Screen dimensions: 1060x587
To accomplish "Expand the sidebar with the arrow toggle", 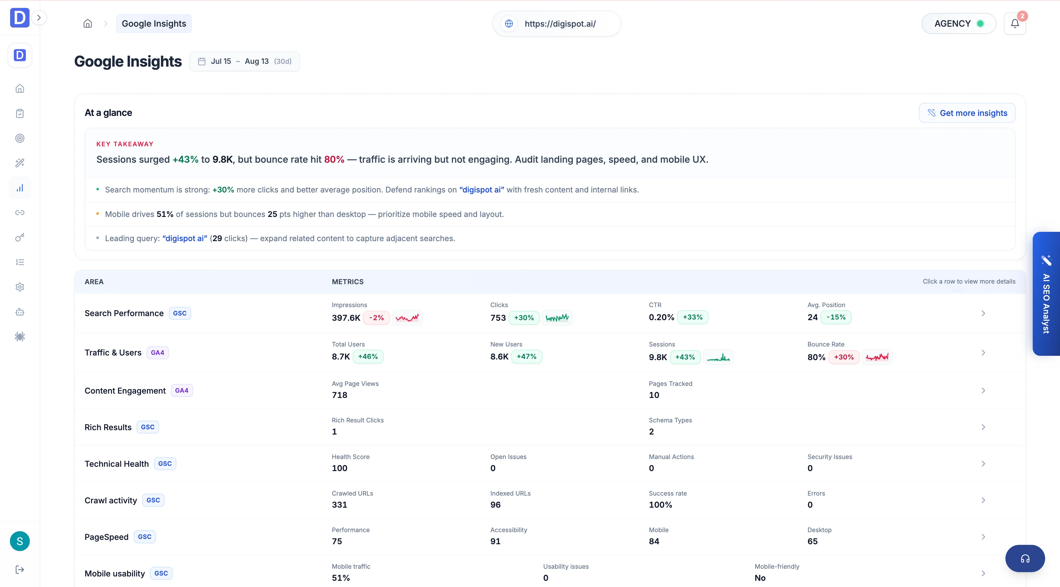I will click(39, 18).
